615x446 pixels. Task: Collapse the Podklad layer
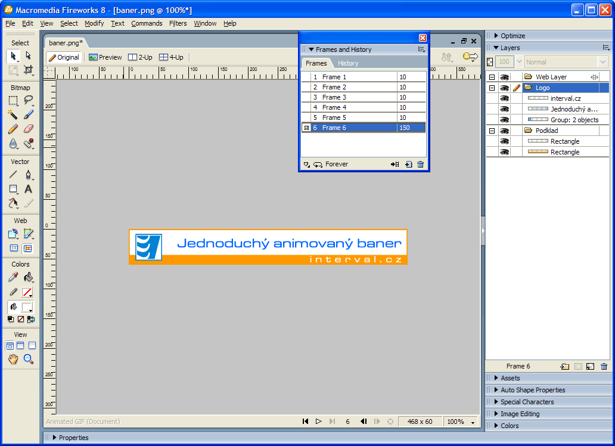[x=492, y=131]
